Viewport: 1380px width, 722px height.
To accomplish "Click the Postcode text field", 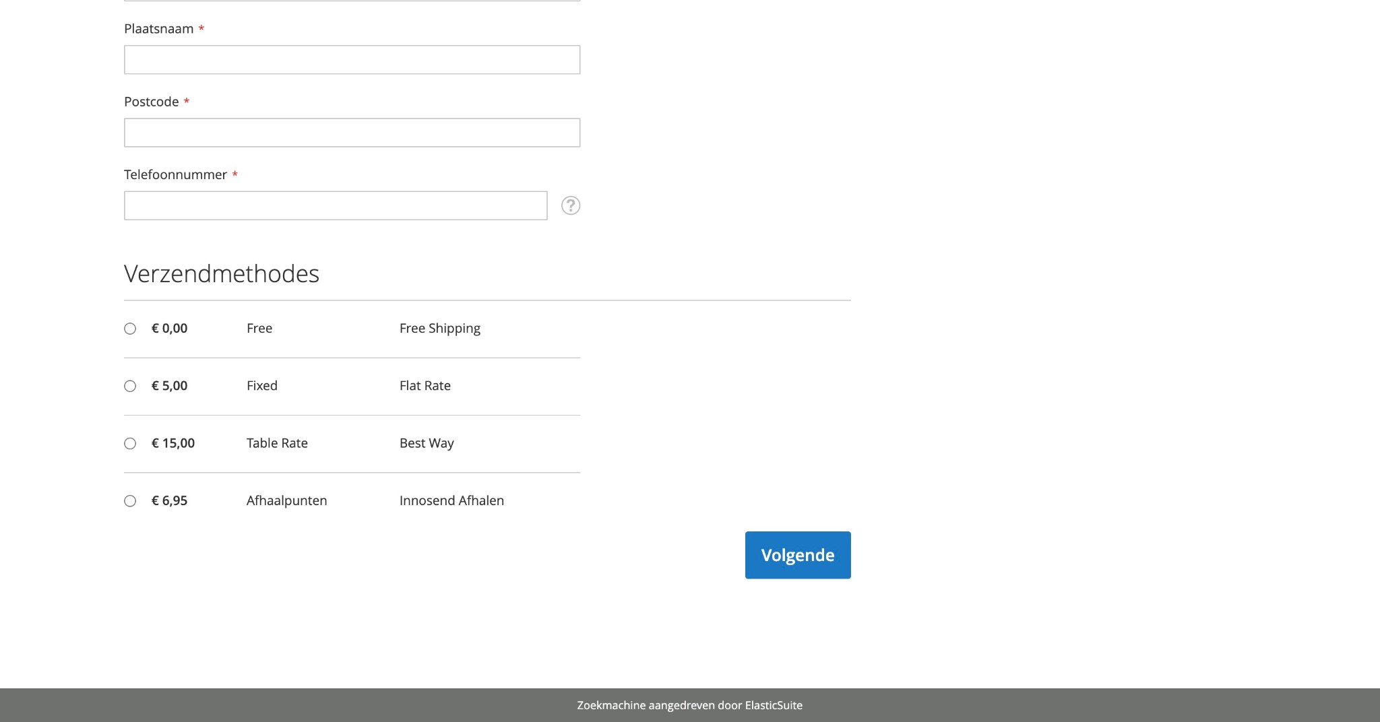I will pyautogui.click(x=350, y=132).
